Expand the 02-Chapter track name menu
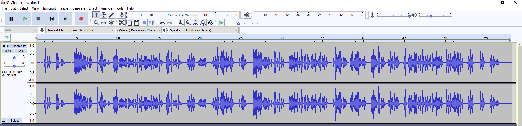This screenshot has width=522, height=126. point(17,46)
